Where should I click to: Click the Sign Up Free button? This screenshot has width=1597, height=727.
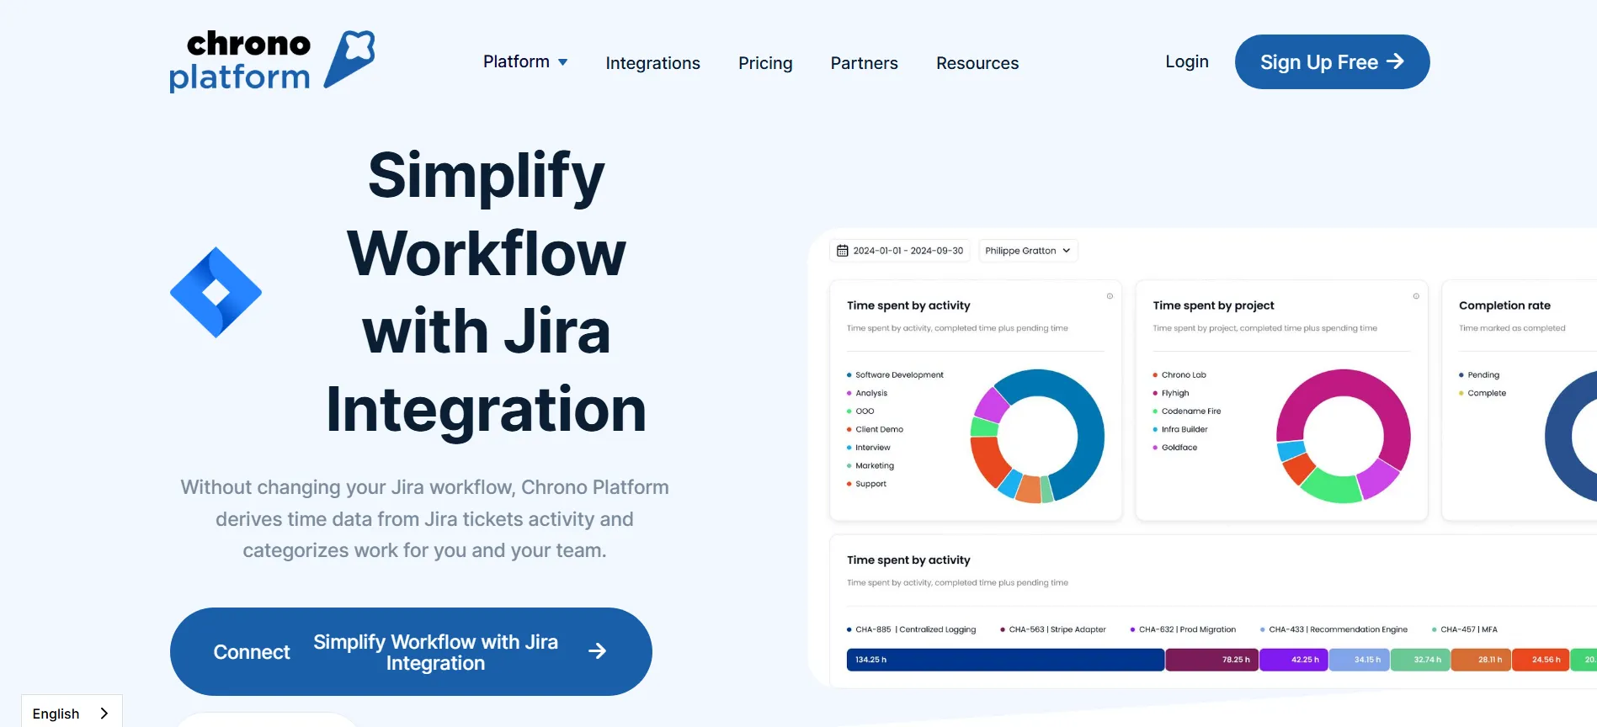pos(1332,61)
